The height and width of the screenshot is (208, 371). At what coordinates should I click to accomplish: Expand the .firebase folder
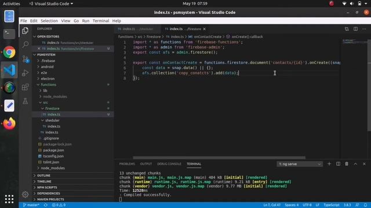point(48,61)
